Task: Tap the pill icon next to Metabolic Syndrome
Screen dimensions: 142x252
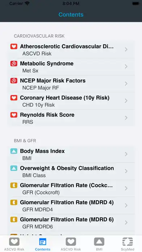Action: pyautogui.click(x=14, y=64)
